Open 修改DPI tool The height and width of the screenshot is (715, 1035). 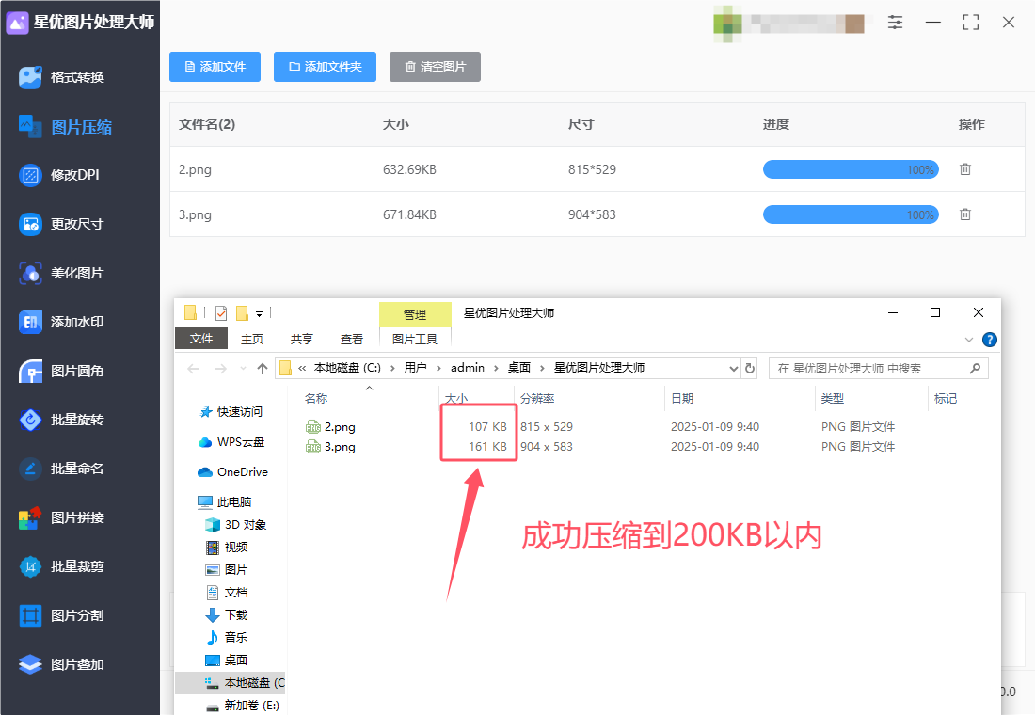[x=58, y=175]
